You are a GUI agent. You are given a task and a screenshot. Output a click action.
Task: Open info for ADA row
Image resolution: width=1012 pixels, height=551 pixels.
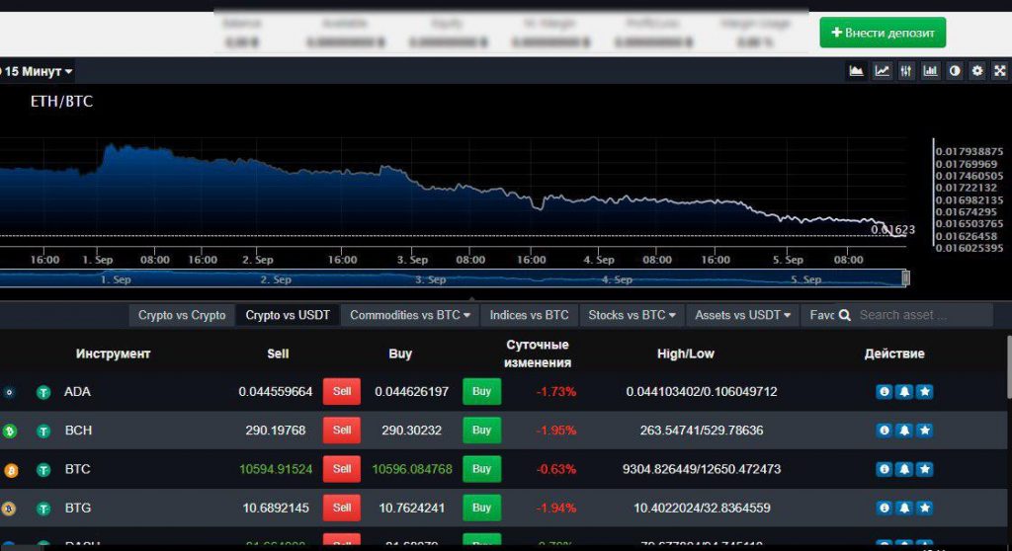pyautogui.click(x=885, y=392)
